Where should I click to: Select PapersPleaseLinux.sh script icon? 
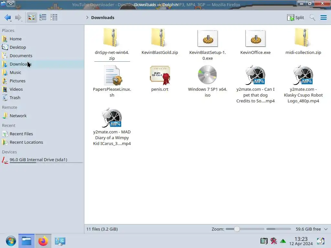112,75
